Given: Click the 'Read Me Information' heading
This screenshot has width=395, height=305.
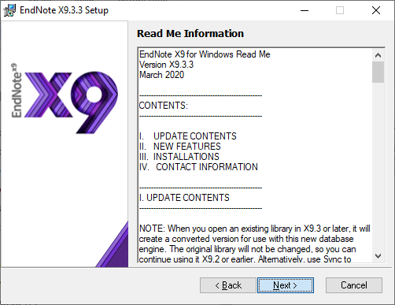Looking at the screenshot, I should (190, 34).
